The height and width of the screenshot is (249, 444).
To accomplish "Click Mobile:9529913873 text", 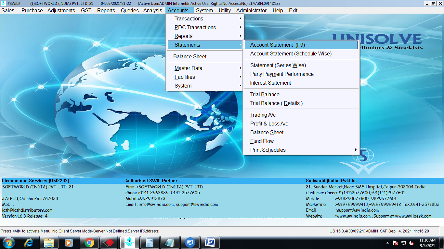I will (145, 199).
